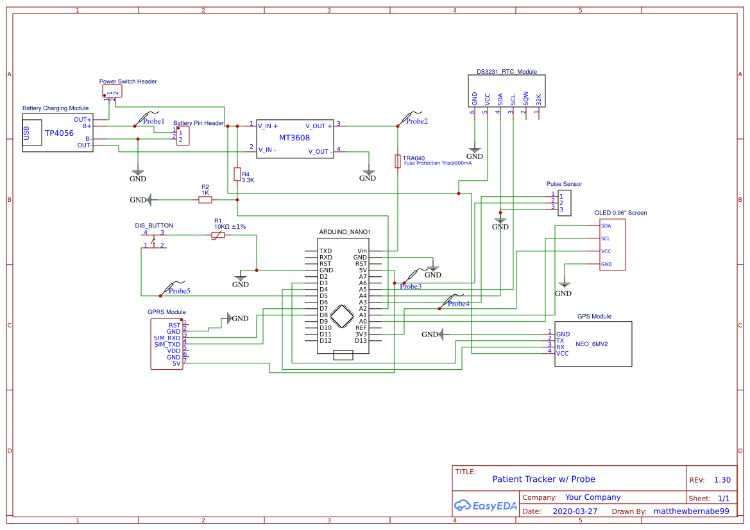This screenshot has height=530, width=750.
Task: Edit the title Patient Tracker w/ Probe
Action: 544,479
